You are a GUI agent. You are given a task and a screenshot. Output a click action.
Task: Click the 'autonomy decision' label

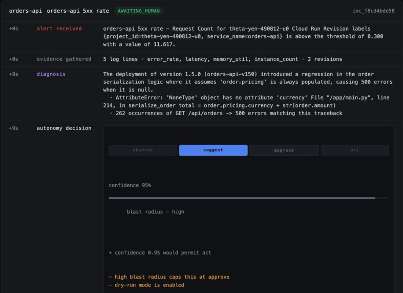(64, 128)
